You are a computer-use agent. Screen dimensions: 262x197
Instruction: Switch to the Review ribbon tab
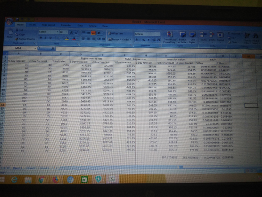pyautogui.click(x=93, y=26)
